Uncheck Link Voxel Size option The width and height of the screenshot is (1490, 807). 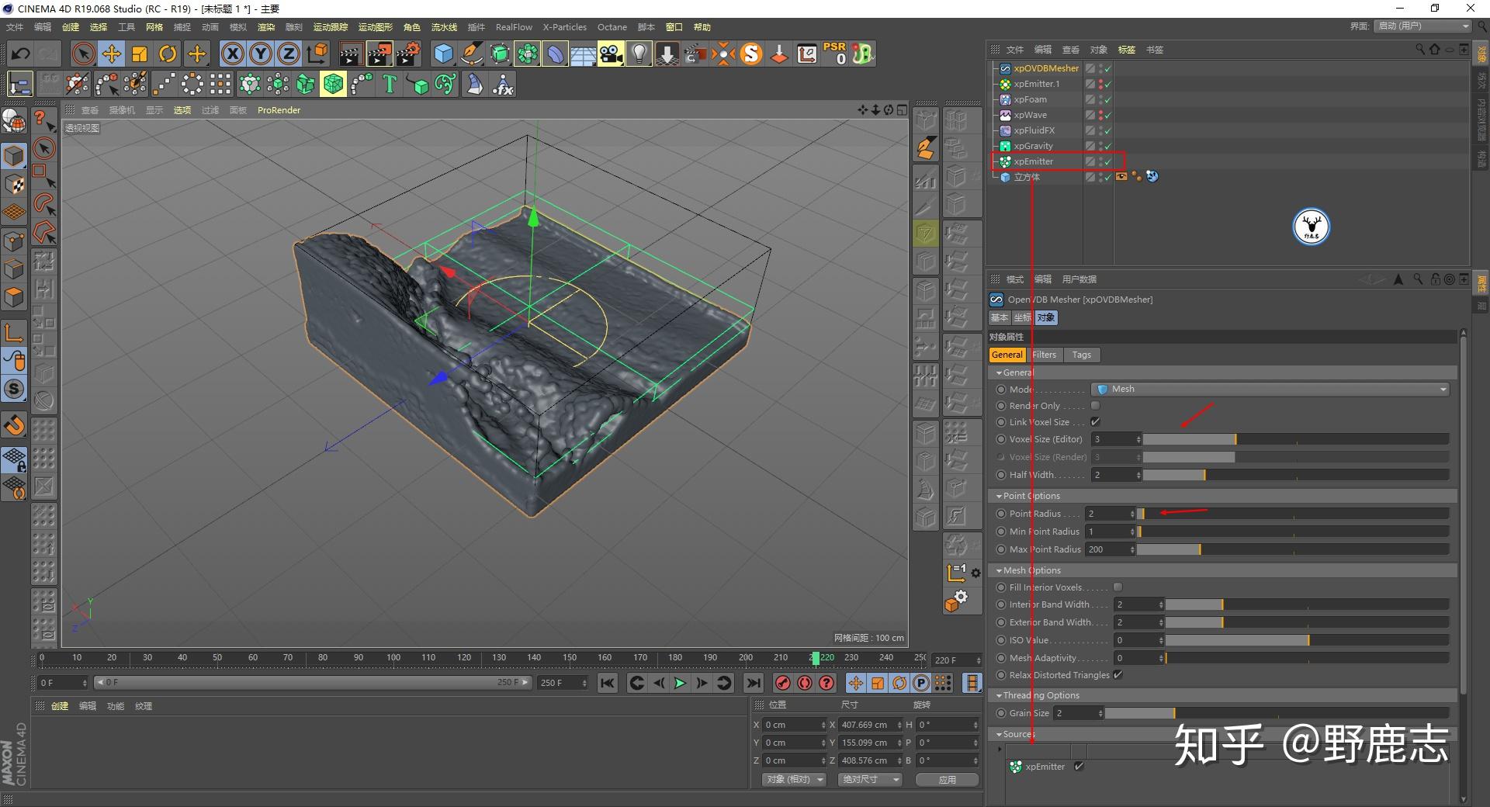coord(1096,421)
